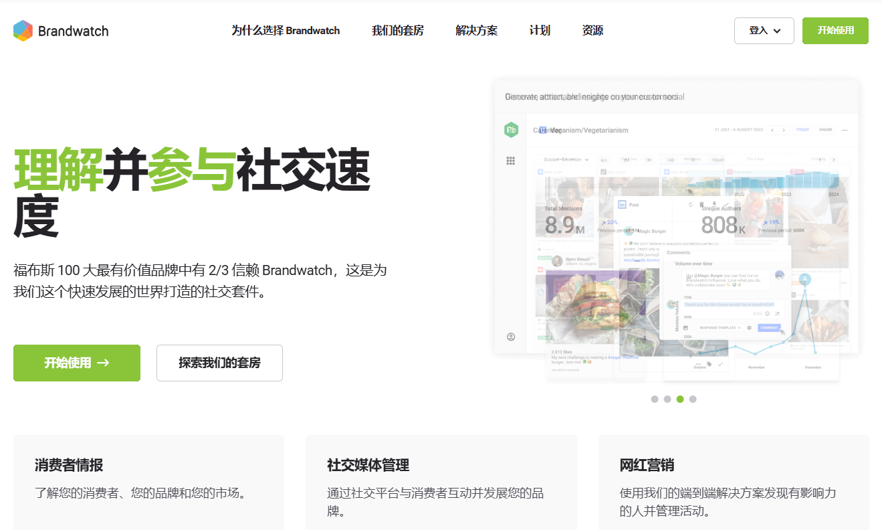
Task: Click the text 通过社交平台与消费者互动并发展您的品牌。
Action: pyautogui.click(x=435, y=503)
